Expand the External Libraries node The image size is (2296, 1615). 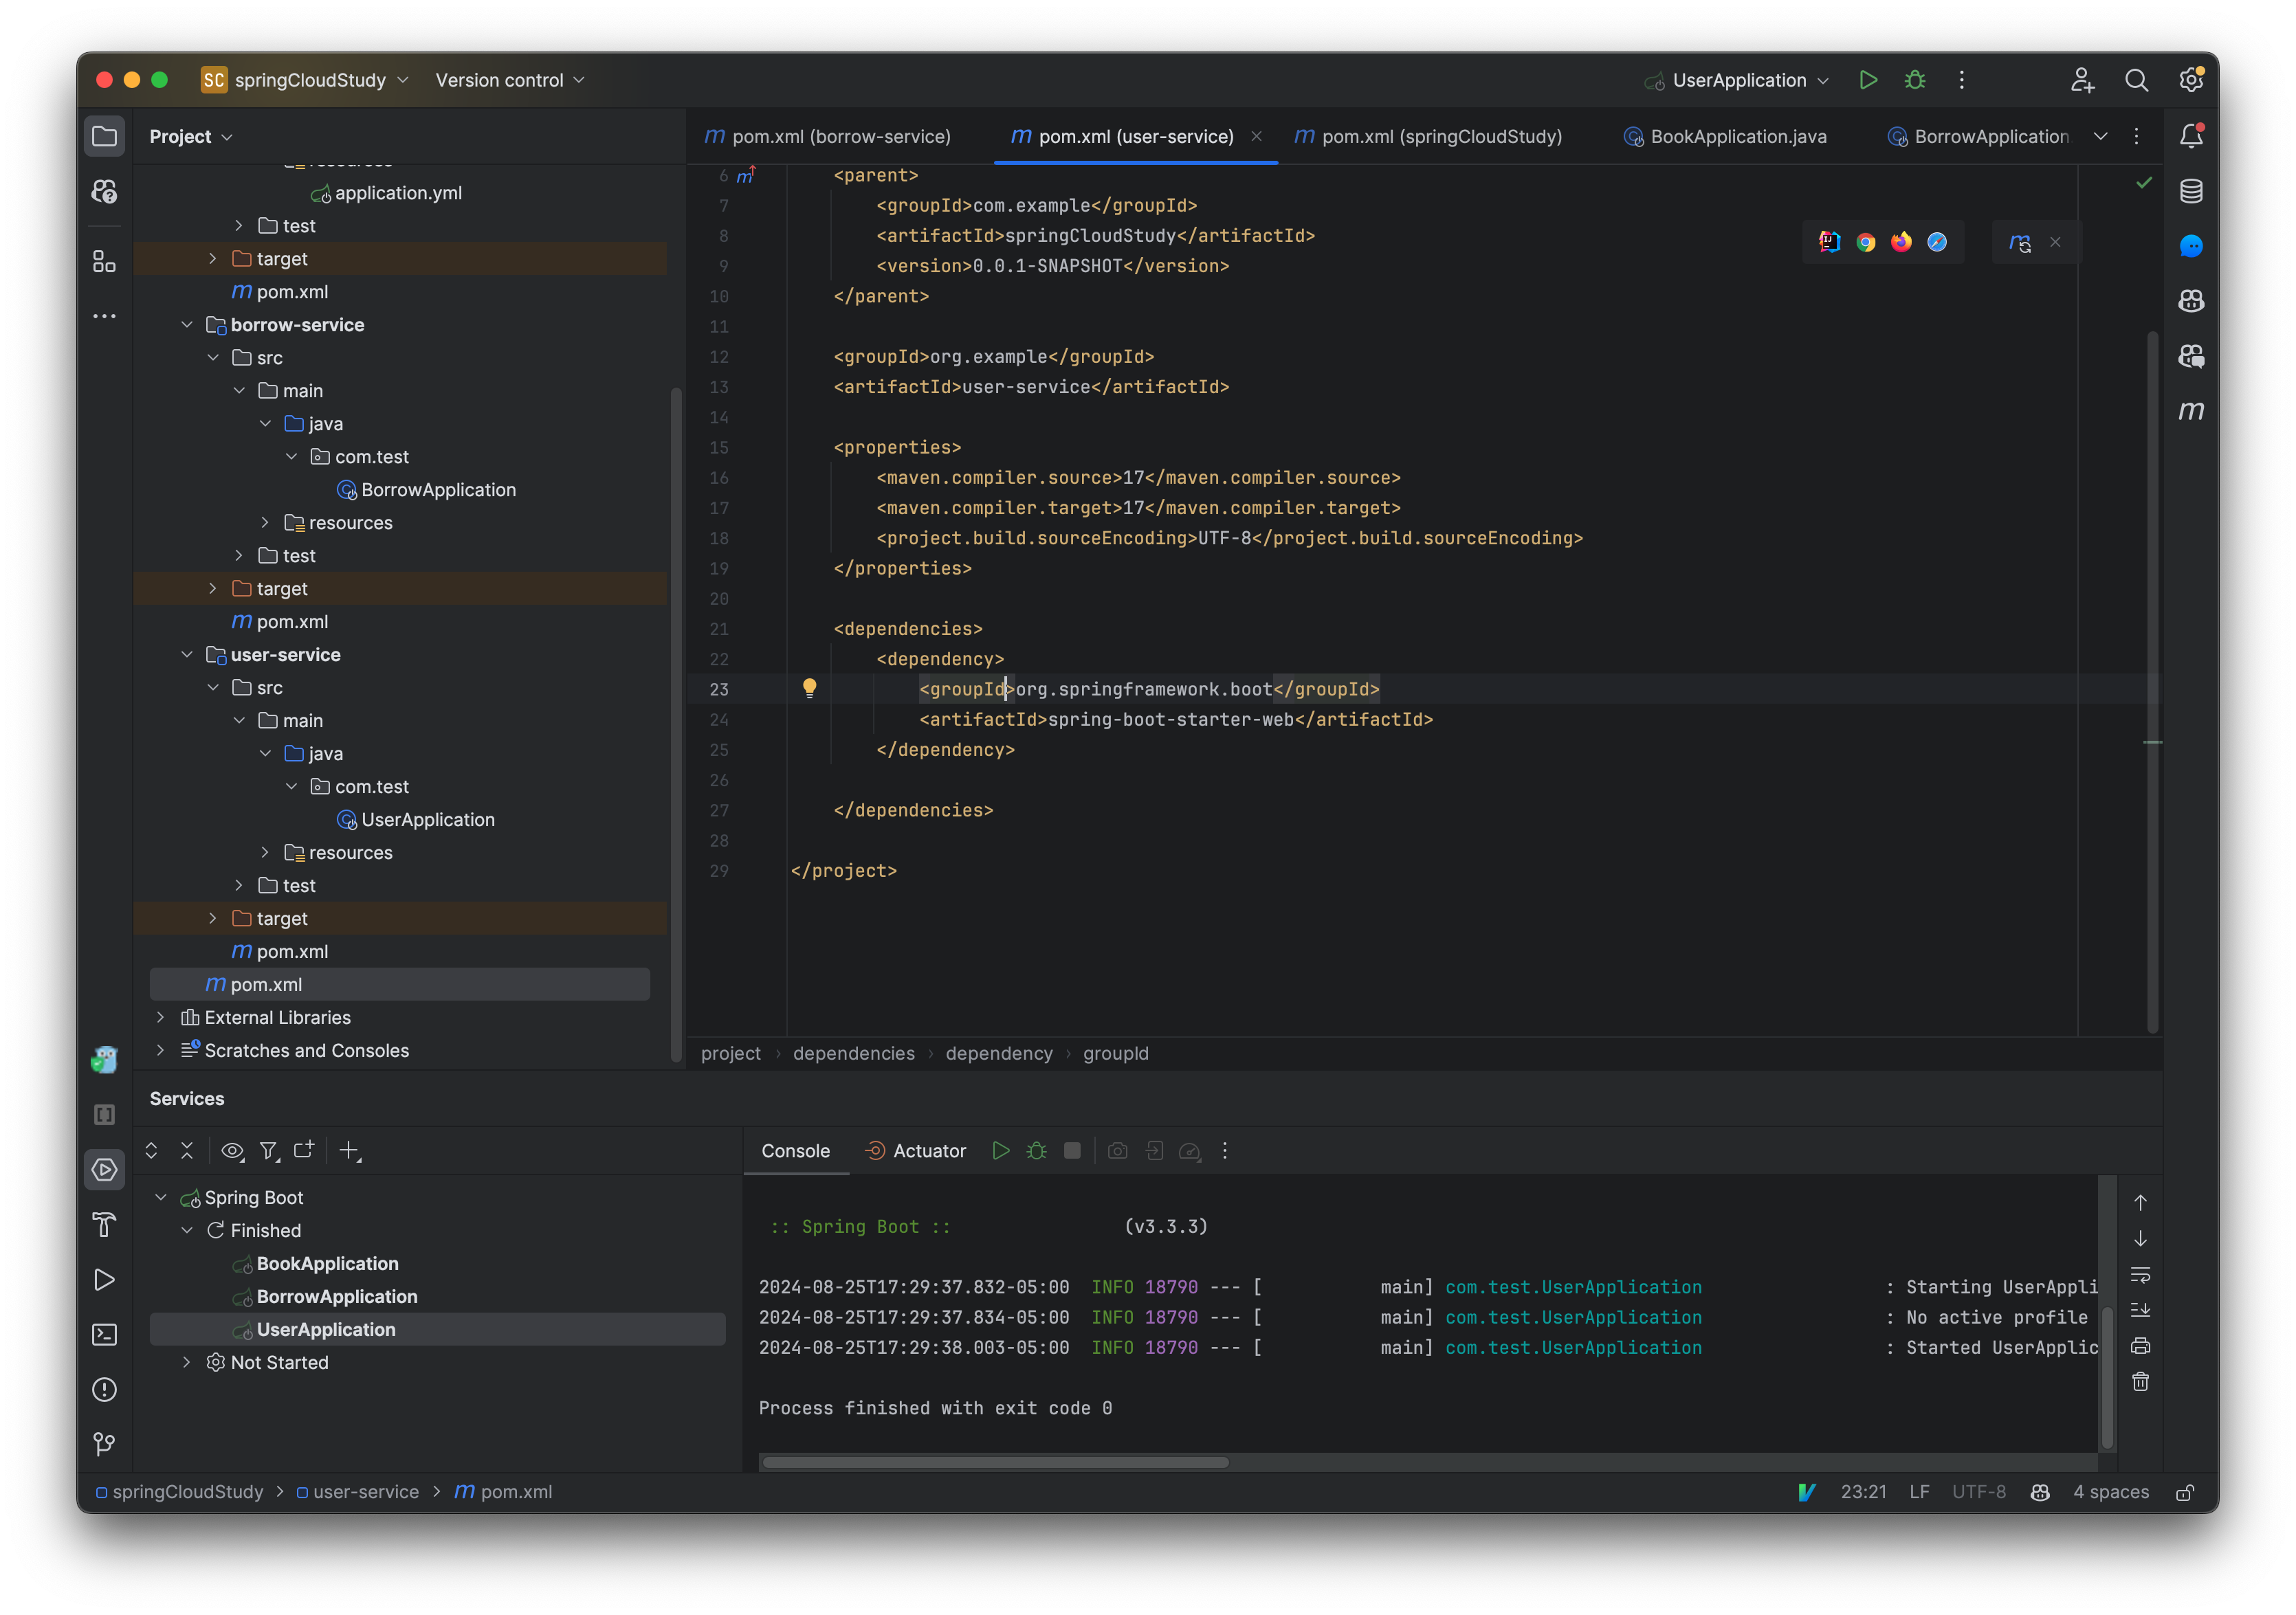160,1017
